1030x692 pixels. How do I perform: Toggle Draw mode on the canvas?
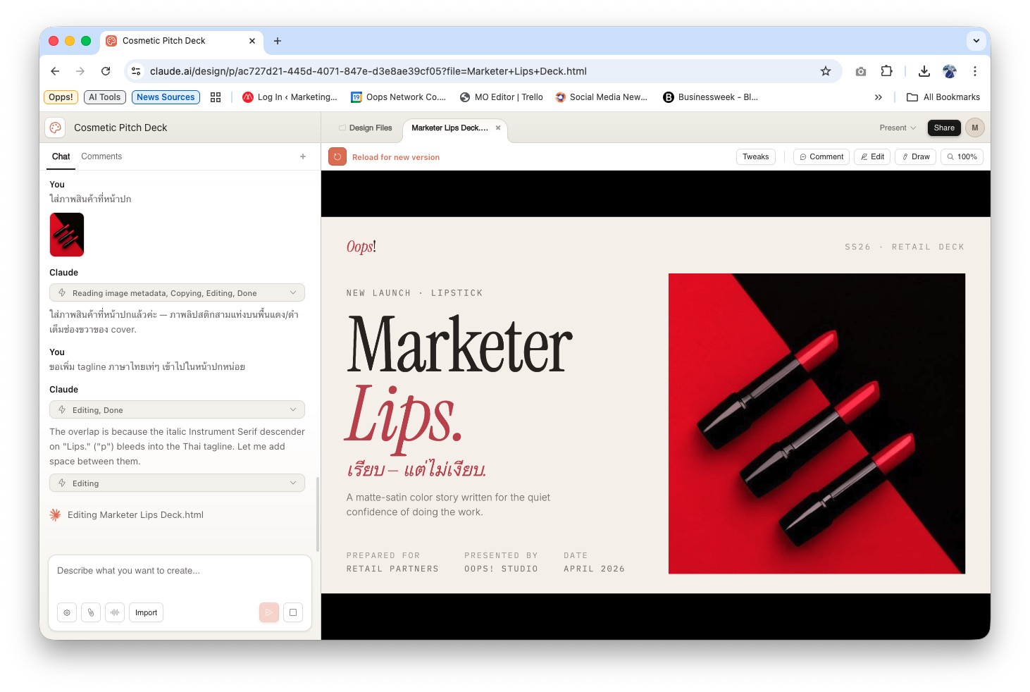point(915,156)
